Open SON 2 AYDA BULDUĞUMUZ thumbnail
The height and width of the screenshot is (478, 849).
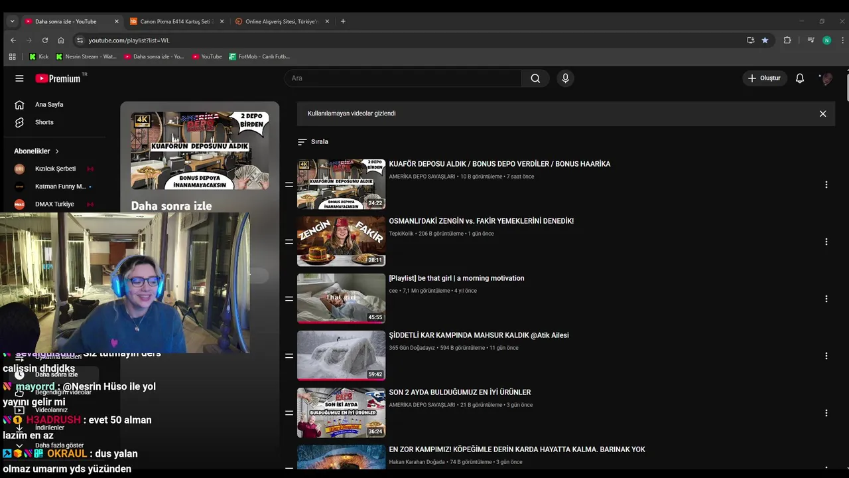(341, 413)
